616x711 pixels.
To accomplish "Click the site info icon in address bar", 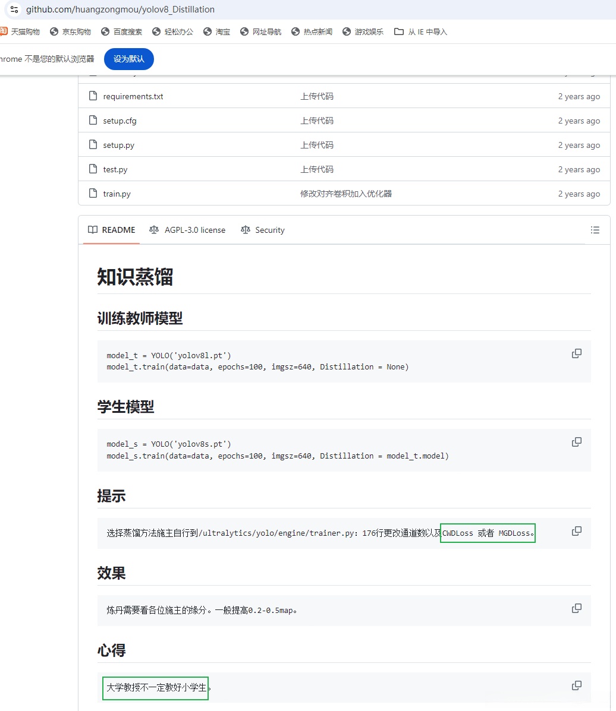I will point(14,9).
